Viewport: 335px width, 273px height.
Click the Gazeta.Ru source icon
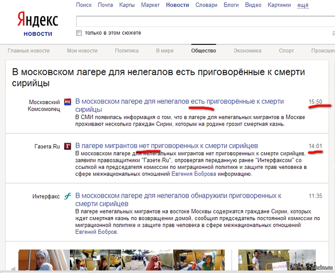click(67, 146)
